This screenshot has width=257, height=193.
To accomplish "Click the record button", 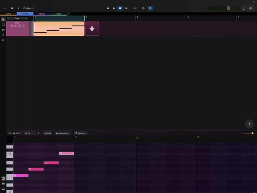I will [x=126, y=8].
